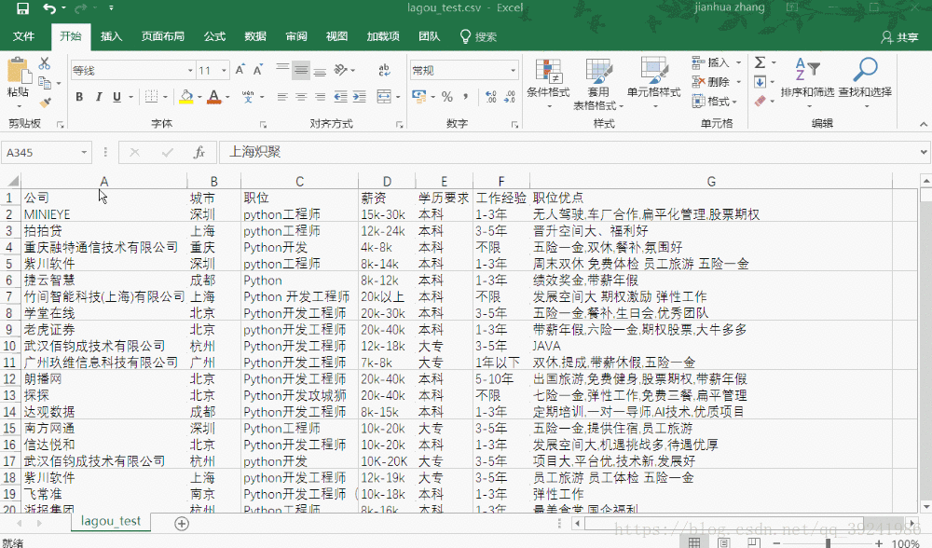Open the Name Box dropdown arrow

(84, 153)
